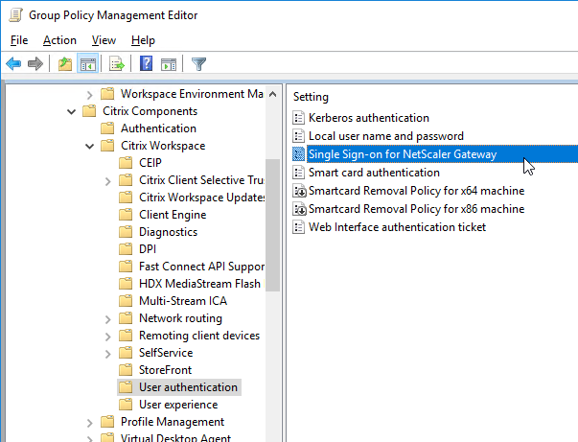Viewport: 578px width, 442px height.
Task: Select Workspace Environment Management tree folder
Action: tap(192, 94)
